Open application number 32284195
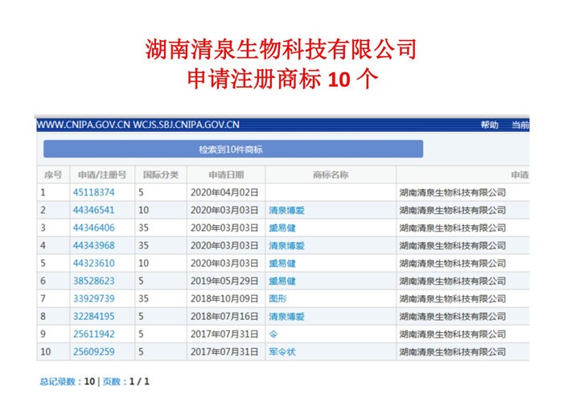The height and width of the screenshot is (398, 563). click(x=93, y=317)
